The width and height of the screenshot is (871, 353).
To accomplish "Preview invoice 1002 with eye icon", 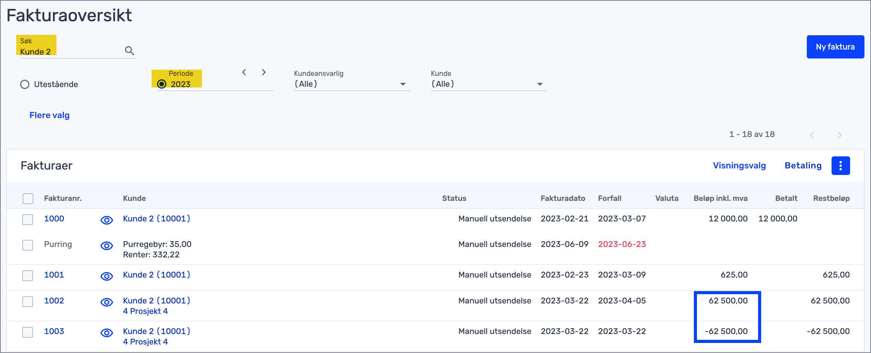I will coord(107,302).
